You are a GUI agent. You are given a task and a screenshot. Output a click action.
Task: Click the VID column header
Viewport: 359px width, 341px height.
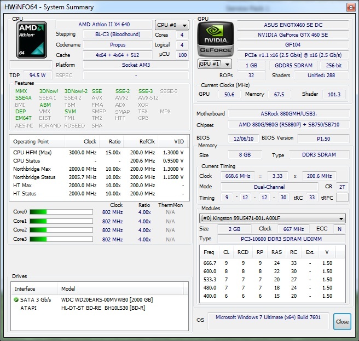point(172,142)
